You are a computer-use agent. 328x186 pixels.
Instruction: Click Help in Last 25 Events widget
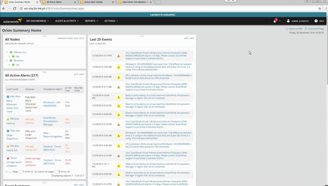click(192, 38)
